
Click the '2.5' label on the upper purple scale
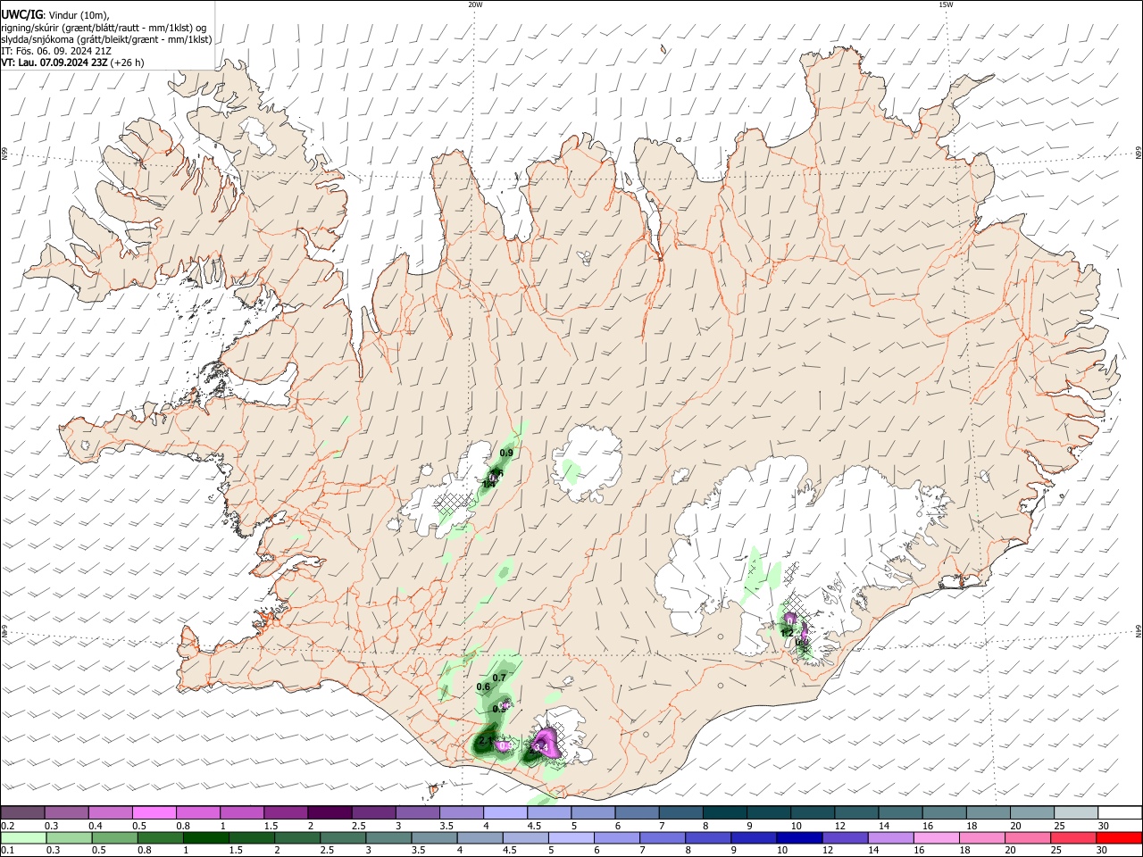[x=358, y=826]
